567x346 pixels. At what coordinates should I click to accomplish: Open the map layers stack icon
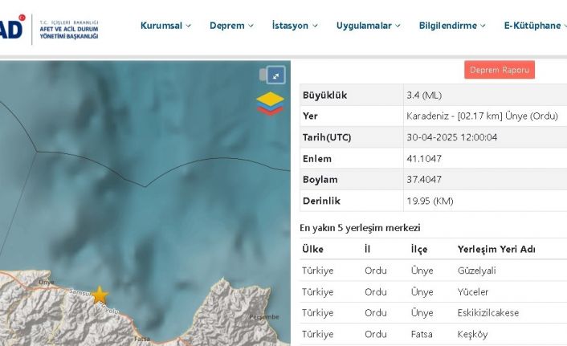(x=270, y=104)
